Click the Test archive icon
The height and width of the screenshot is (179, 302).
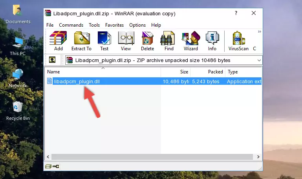[104, 41]
